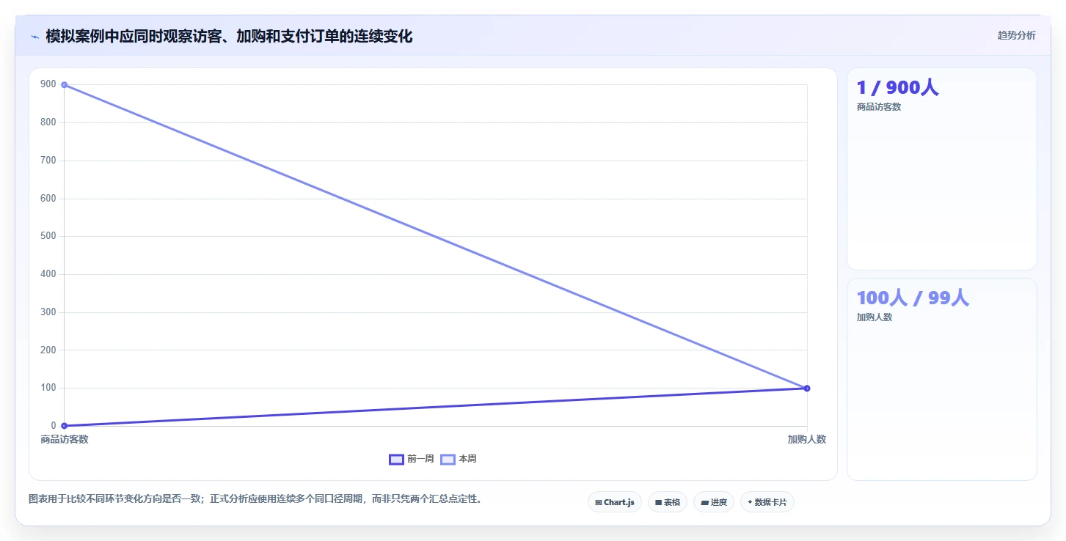Select the 进度 tag chip
Screen dimensions: 1066x541
pyautogui.click(x=714, y=502)
